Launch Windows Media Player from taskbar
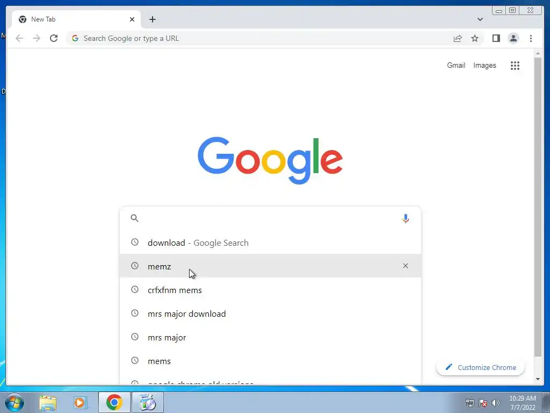The width and height of the screenshot is (550, 413). pos(80,403)
